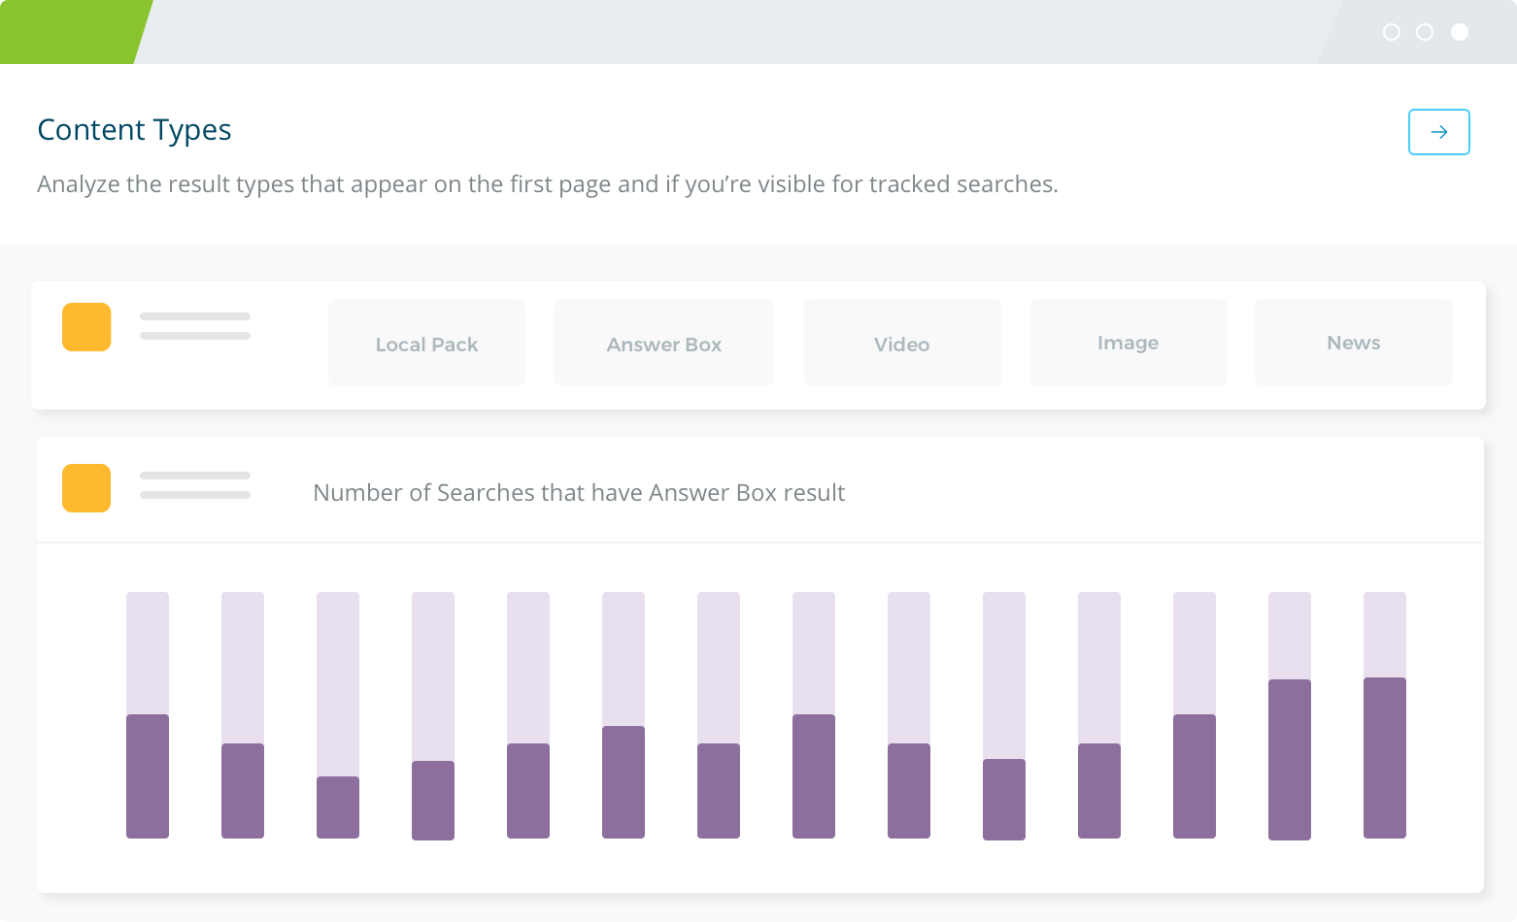This screenshot has height=922, width=1517.
Task: Click the orange square in the tabs row
Action: click(86, 327)
